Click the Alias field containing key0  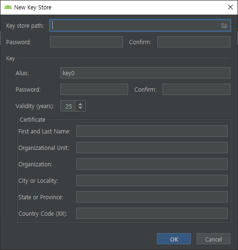coord(145,73)
